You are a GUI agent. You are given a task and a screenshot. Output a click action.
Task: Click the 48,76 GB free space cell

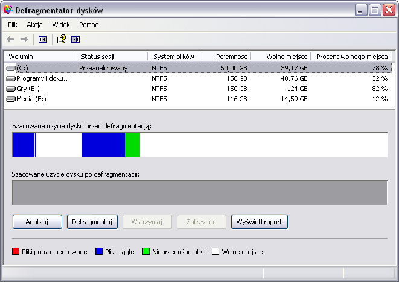(294, 78)
